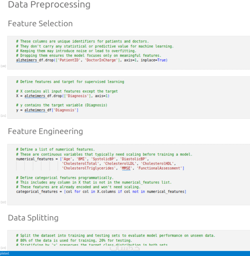The image size is (250, 256).
Task: Click the alzheimers_df.drop PatientID code line
Action: (x=92, y=60)
